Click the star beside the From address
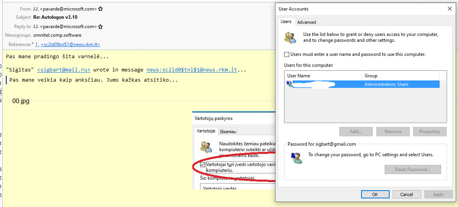Viewport: 458px width, 207px height. pyautogui.click(x=100, y=9)
